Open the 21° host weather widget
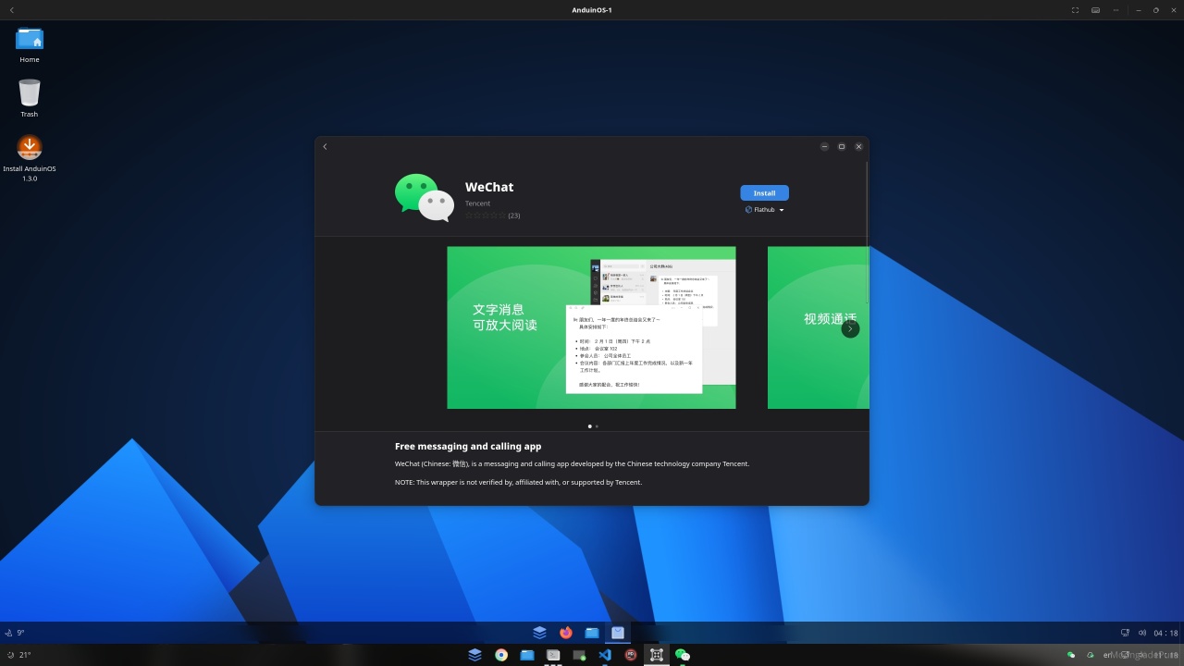Image resolution: width=1184 pixels, height=666 pixels. tap(18, 655)
